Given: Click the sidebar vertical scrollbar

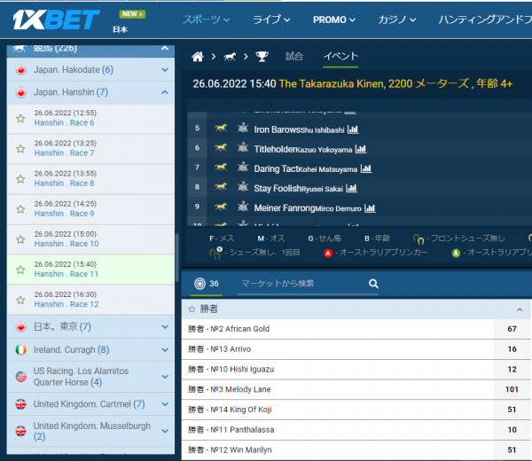Looking at the screenshot, I should click(176, 258).
